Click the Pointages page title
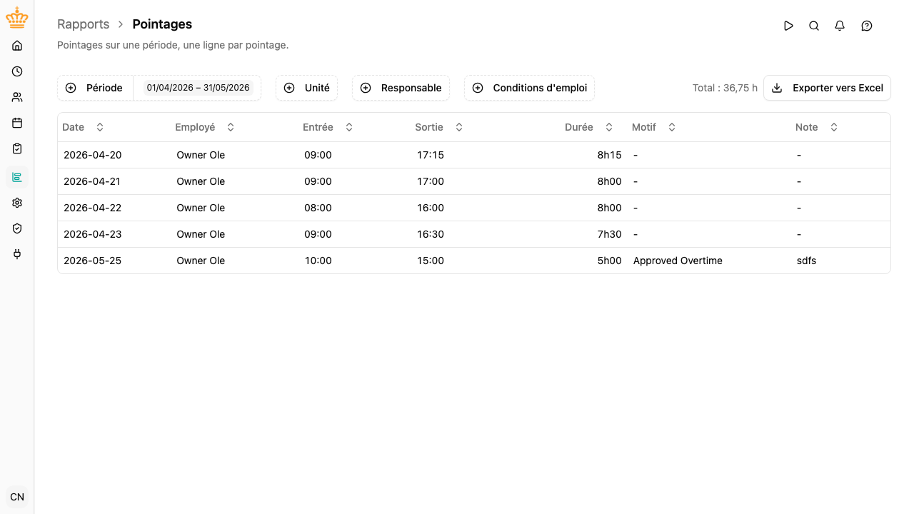The image size is (914, 514). point(162,24)
